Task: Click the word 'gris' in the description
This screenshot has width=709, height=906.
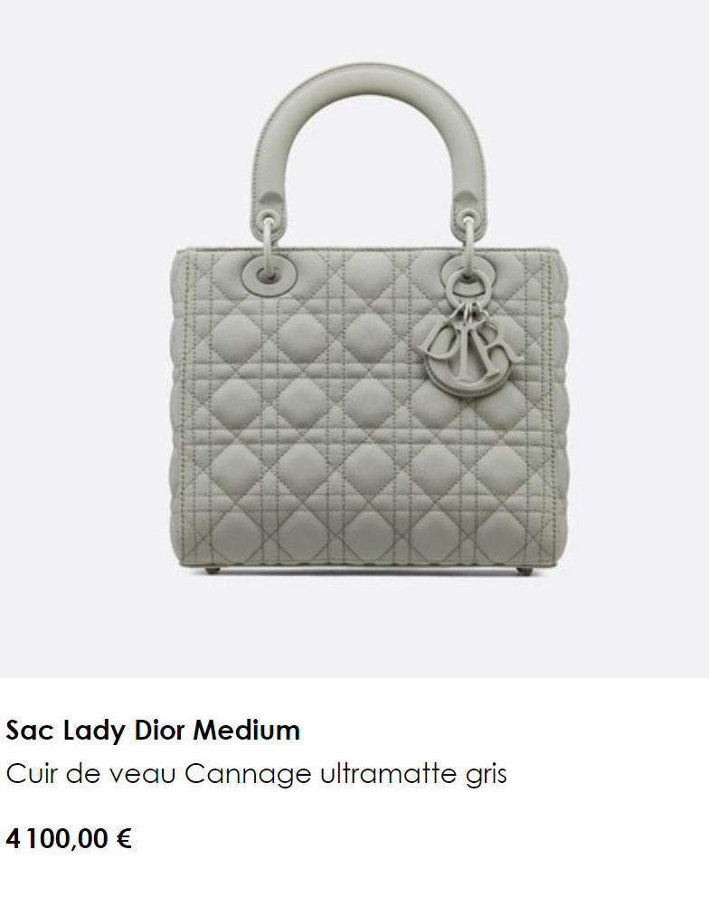Action: click(487, 775)
